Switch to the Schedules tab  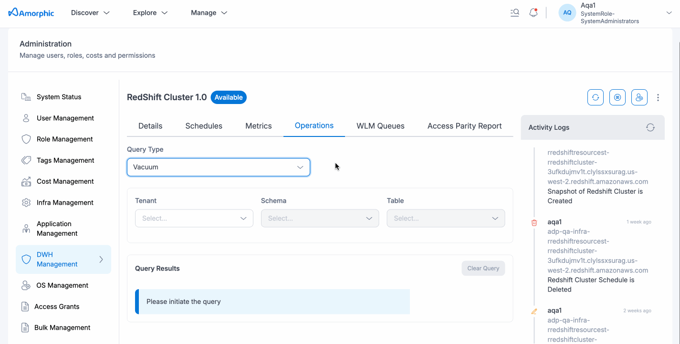click(204, 126)
